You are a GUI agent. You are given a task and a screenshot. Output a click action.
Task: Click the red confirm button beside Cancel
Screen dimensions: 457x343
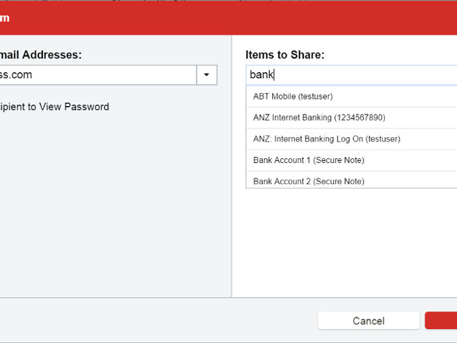click(441, 320)
